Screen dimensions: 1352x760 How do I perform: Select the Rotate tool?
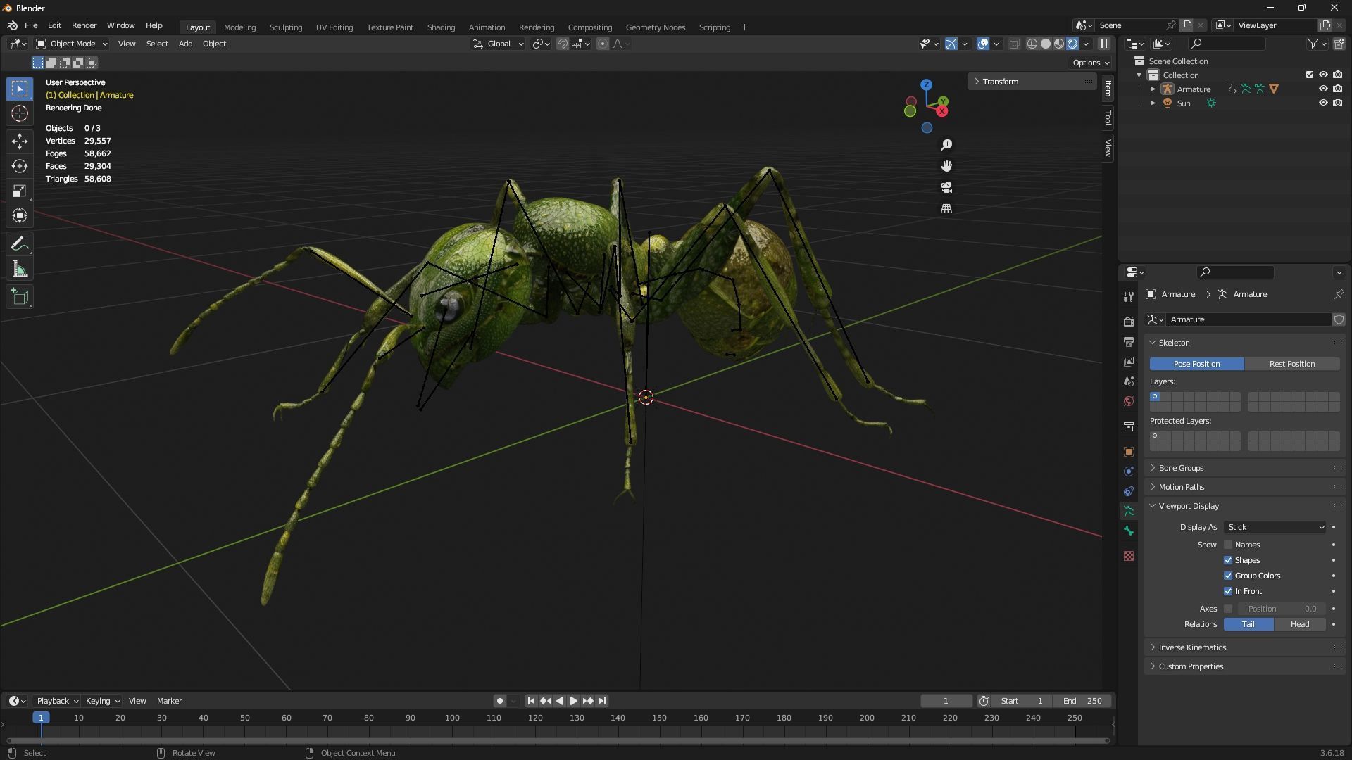pos(20,166)
